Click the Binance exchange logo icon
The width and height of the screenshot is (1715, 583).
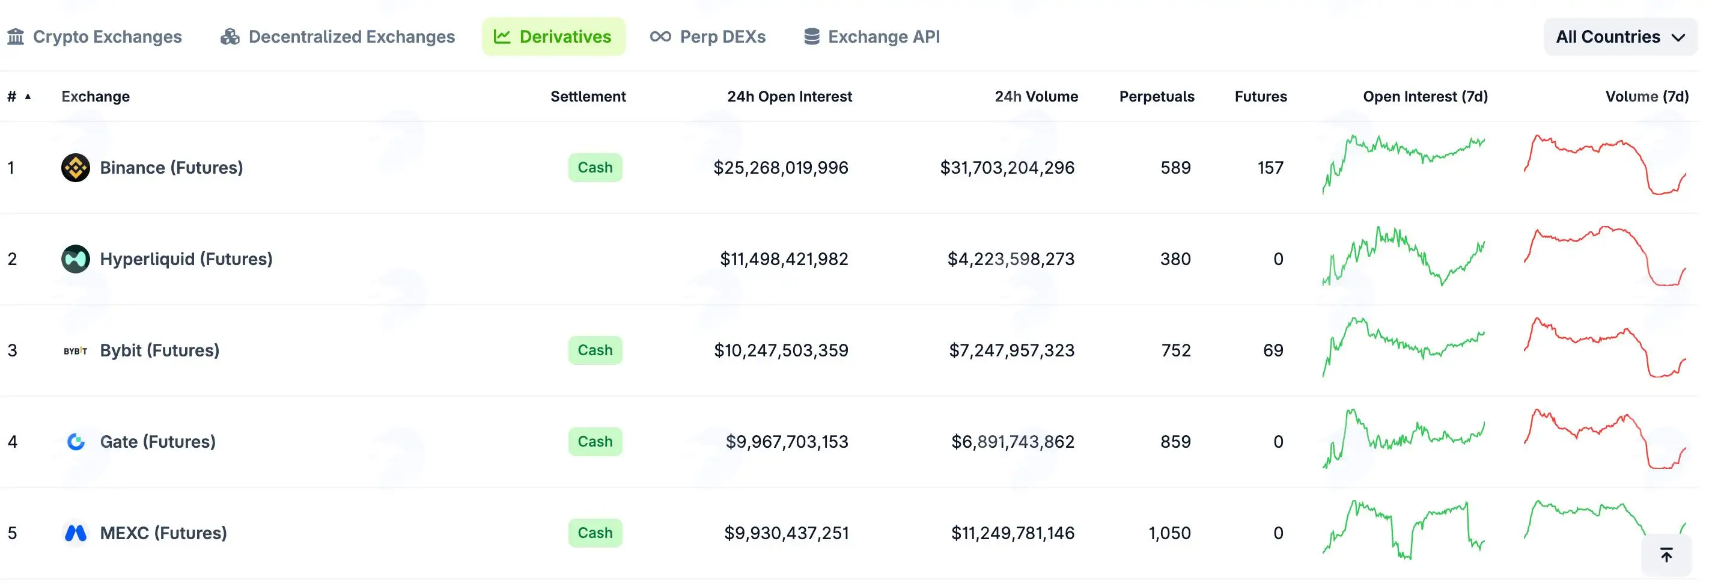coord(75,168)
